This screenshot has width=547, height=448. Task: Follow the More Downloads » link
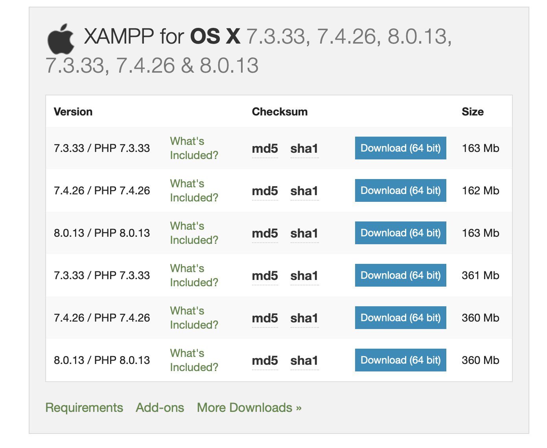(249, 408)
